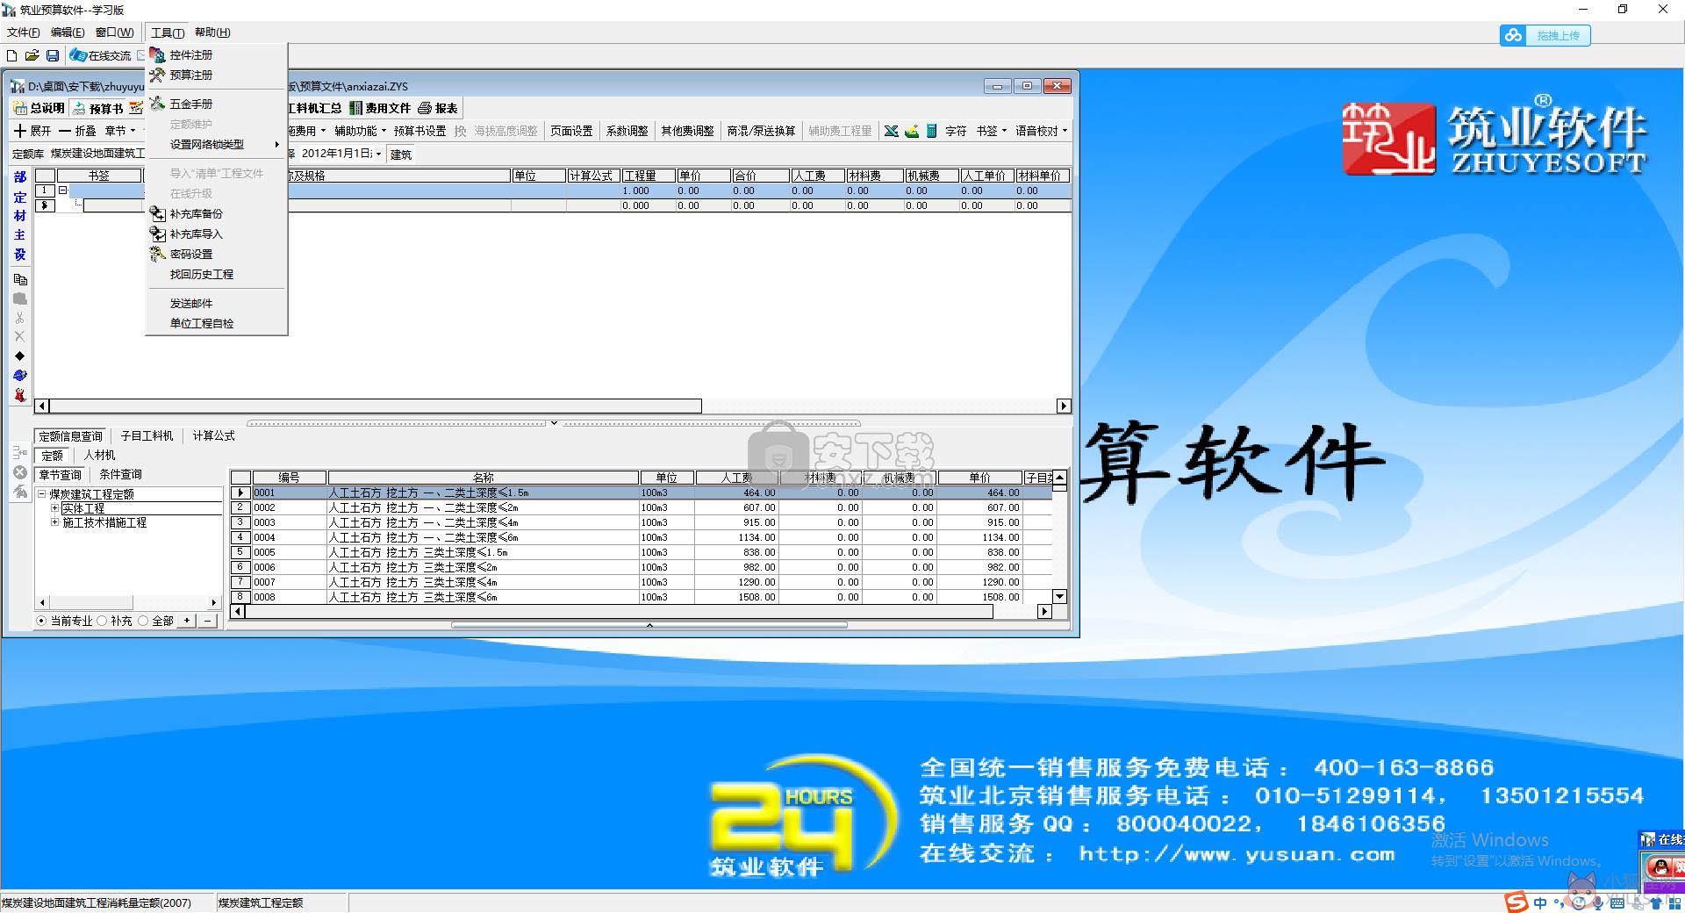Open the 章节 dropdown
Image resolution: width=1685 pixels, height=913 pixels.
(120, 131)
